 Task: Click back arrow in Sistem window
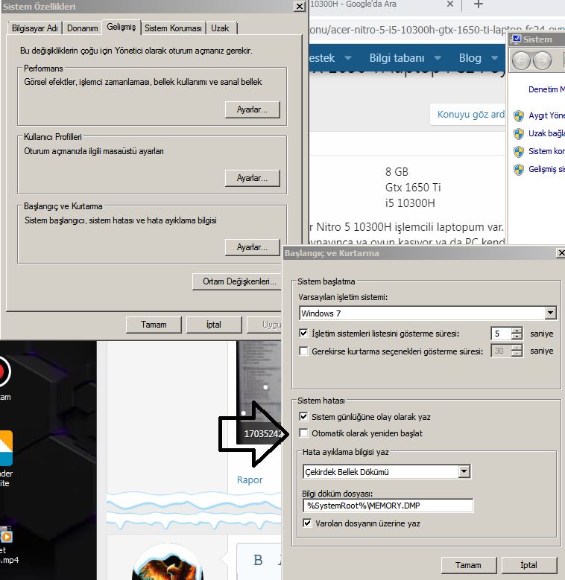pyautogui.click(x=521, y=60)
